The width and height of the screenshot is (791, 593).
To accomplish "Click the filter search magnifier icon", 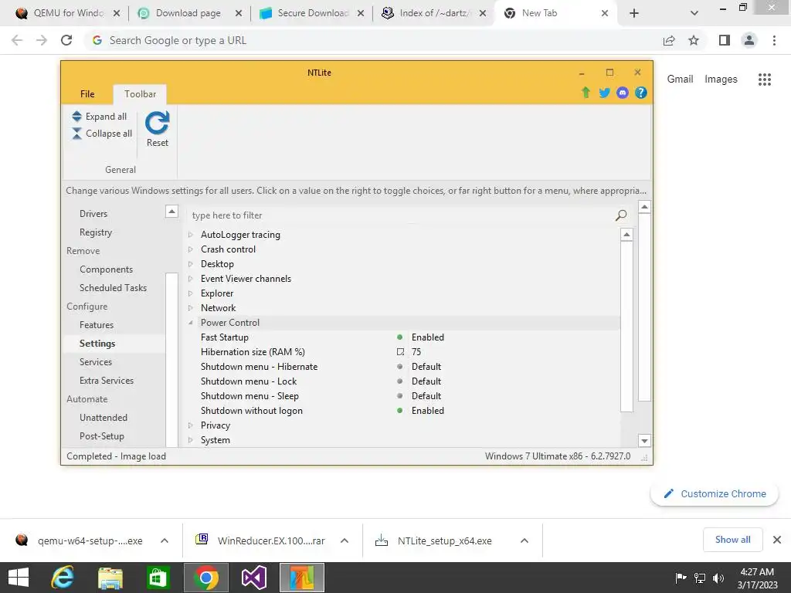I will click(621, 215).
